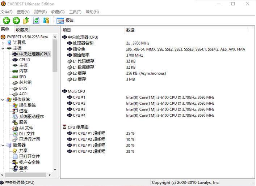Click the Up-level folder arrow toolbar icon

26,21
